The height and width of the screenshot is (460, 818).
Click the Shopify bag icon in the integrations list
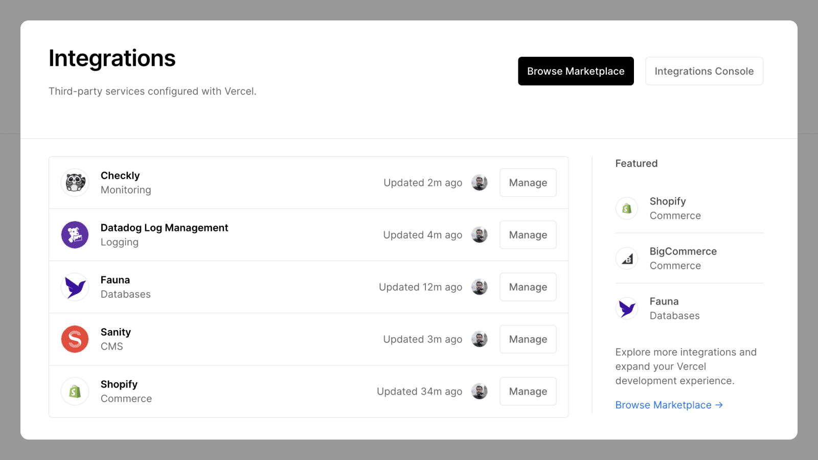[x=75, y=391]
